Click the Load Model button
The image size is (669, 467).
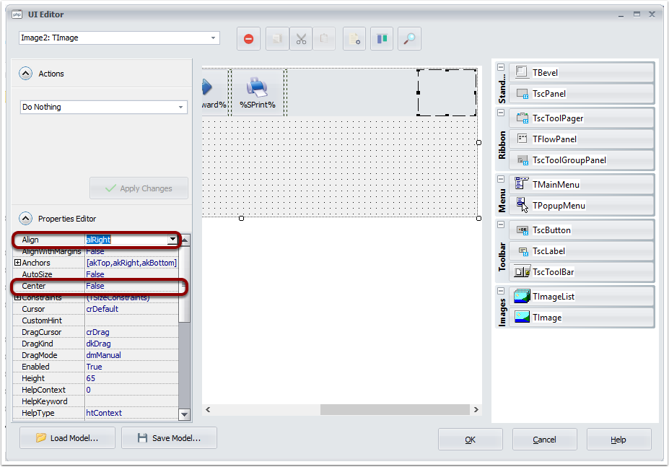click(66, 438)
